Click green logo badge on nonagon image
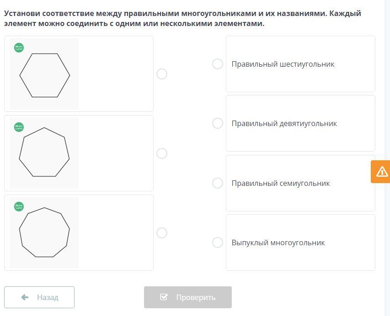The width and height of the screenshot is (390, 316). [19, 207]
